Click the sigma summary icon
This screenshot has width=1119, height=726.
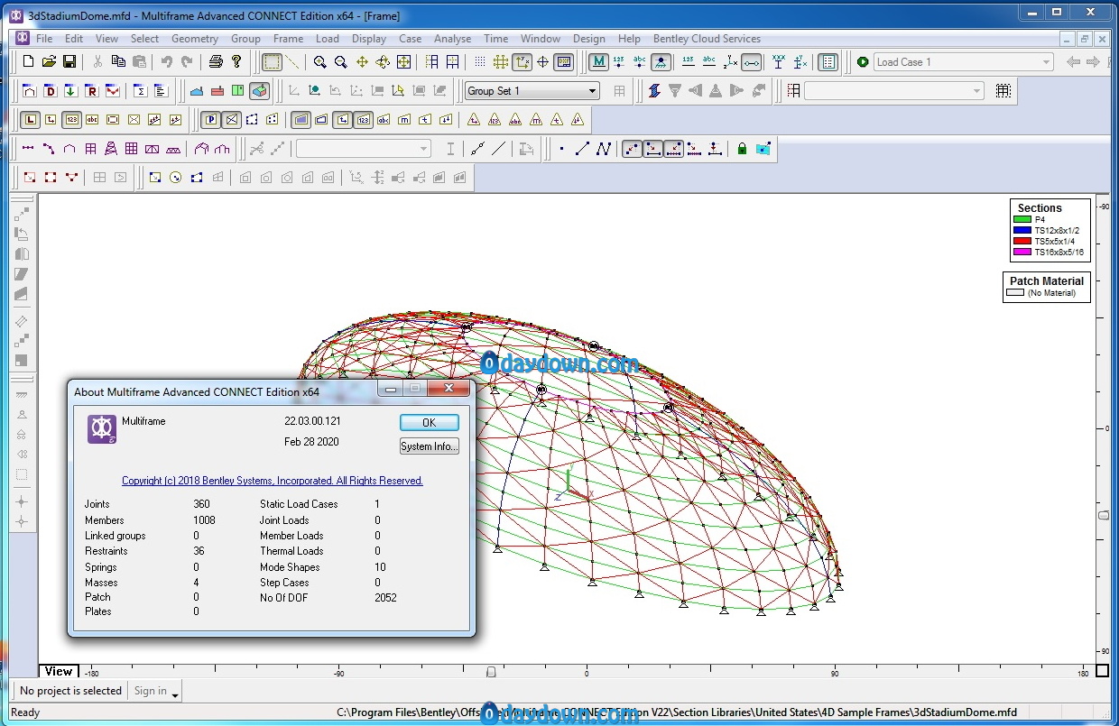coord(140,91)
